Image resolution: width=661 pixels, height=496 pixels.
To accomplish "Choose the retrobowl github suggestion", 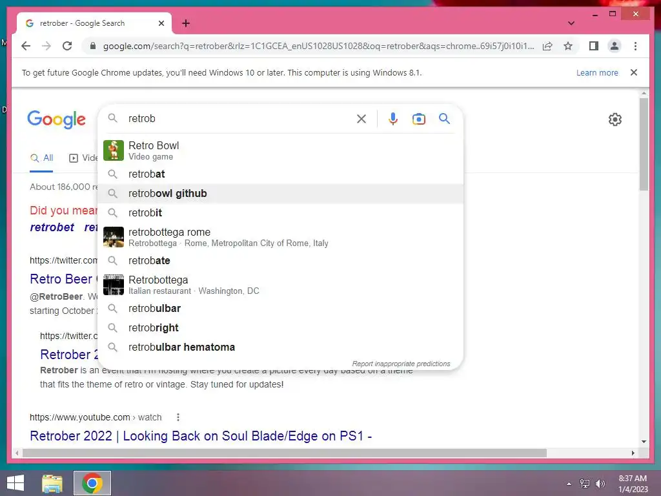I will (280, 194).
